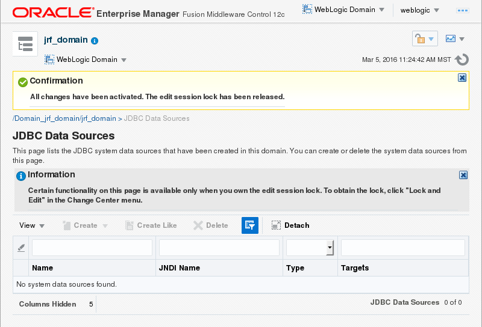Open the Routing Topology chart icon menu
The height and width of the screenshot is (327, 482).
[x=455, y=39]
